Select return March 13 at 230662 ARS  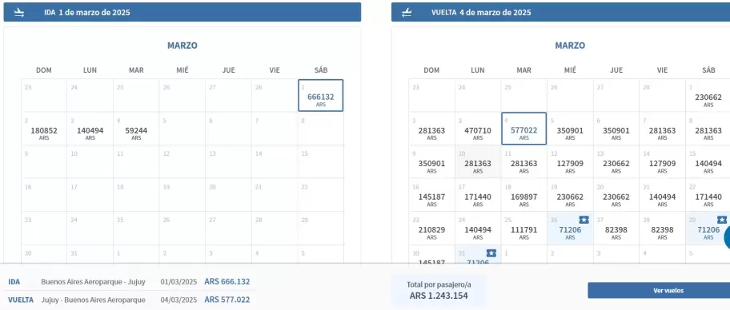(x=616, y=161)
